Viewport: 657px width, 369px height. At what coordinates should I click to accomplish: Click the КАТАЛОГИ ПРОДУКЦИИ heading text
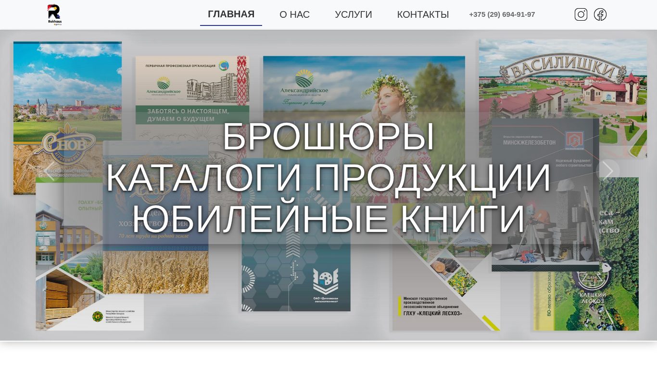click(x=328, y=178)
